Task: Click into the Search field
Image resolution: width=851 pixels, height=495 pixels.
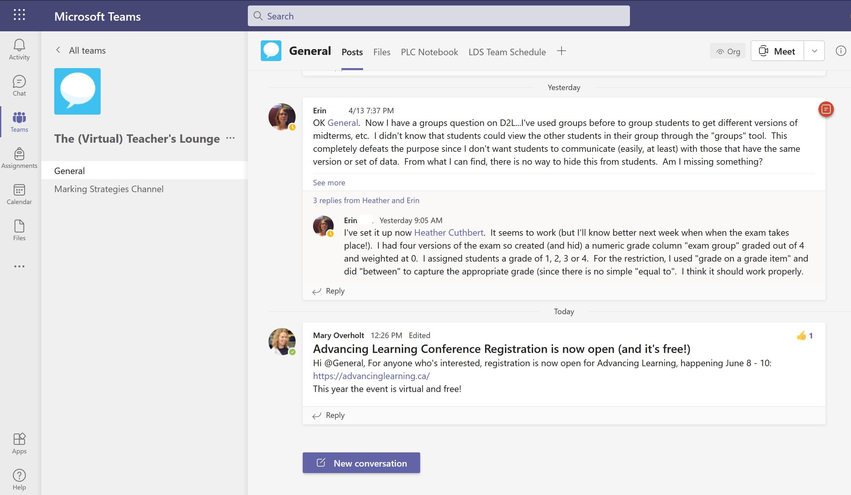Action: pyautogui.click(x=438, y=16)
